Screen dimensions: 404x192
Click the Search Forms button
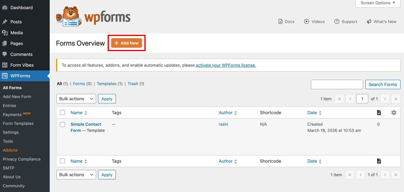[383, 84]
